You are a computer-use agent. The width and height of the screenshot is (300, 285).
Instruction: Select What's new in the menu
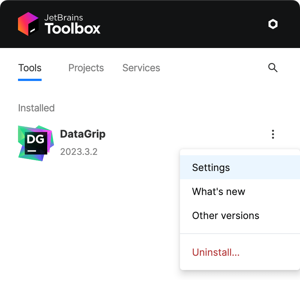(x=218, y=191)
